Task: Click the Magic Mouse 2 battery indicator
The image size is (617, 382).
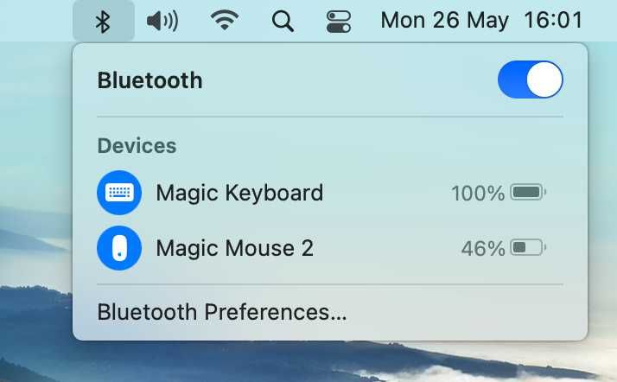Action: (529, 248)
